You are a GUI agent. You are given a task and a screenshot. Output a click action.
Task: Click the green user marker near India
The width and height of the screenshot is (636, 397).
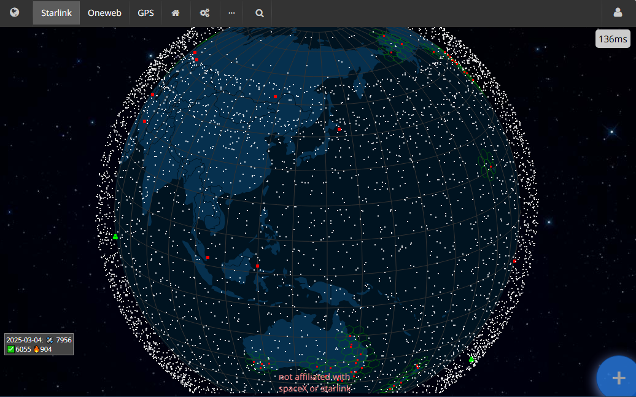coord(115,236)
